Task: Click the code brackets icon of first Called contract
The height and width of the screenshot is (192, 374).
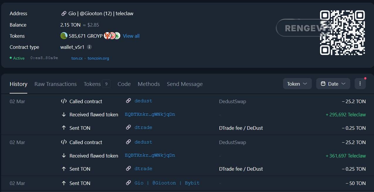Action: coord(64,101)
